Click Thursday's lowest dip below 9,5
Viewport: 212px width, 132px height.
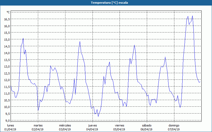98,116
